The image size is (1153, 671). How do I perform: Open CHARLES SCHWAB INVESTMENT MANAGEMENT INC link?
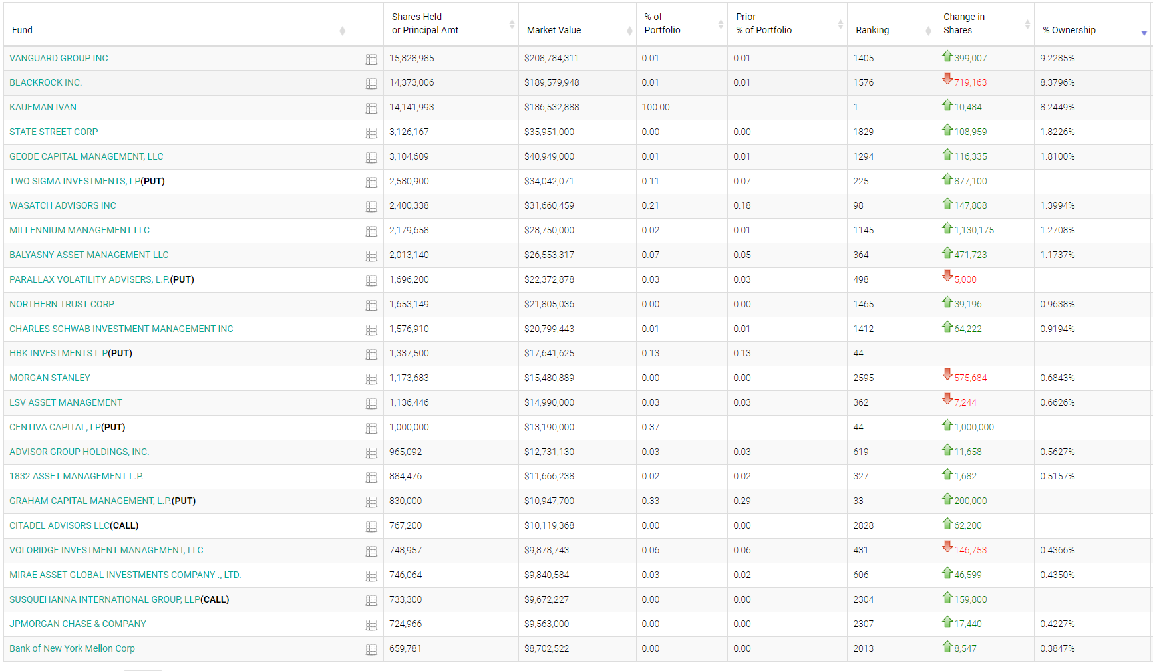tap(121, 329)
